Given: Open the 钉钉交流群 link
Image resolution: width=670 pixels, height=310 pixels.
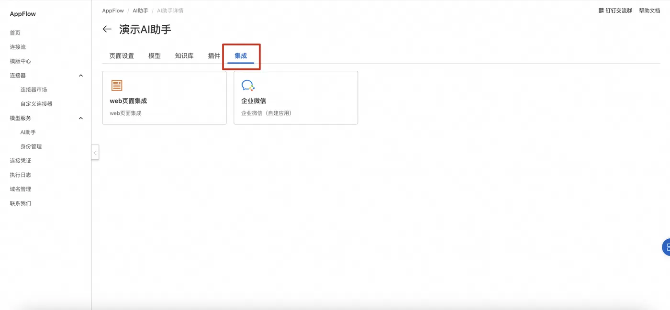Looking at the screenshot, I should 619,11.
